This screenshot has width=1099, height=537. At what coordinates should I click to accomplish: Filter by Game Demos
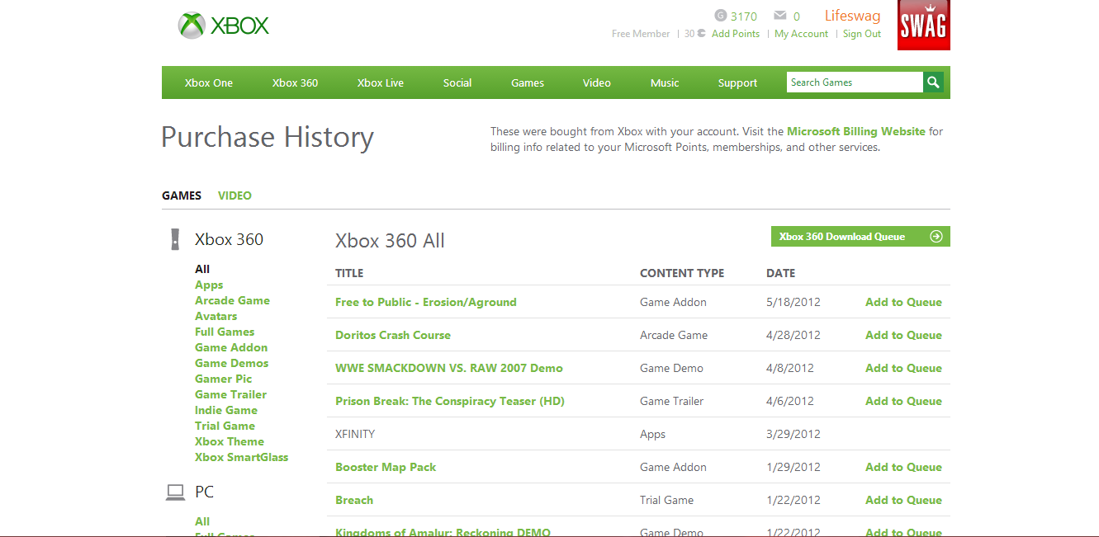click(x=231, y=363)
